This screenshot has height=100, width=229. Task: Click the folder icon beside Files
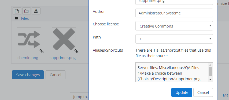(x=16, y=18)
